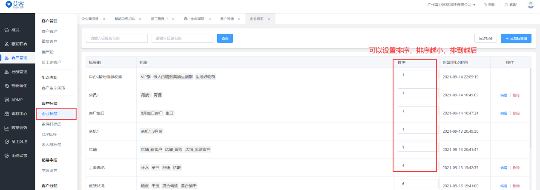Open 概况 overview in the sidebar
Image resolution: width=540 pixels, height=190 pixels.
point(15,30)
